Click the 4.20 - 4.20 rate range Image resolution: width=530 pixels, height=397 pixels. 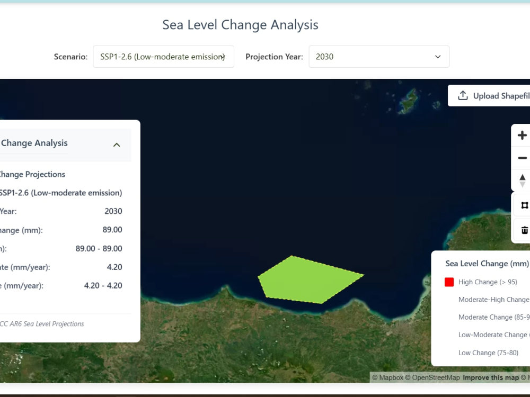coord(103,286)
